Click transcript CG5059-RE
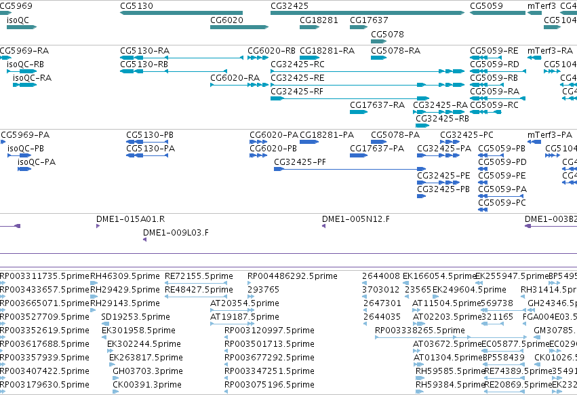Image resolution: width=577 pixels, height=395 pixels. (x=494, y=51)
